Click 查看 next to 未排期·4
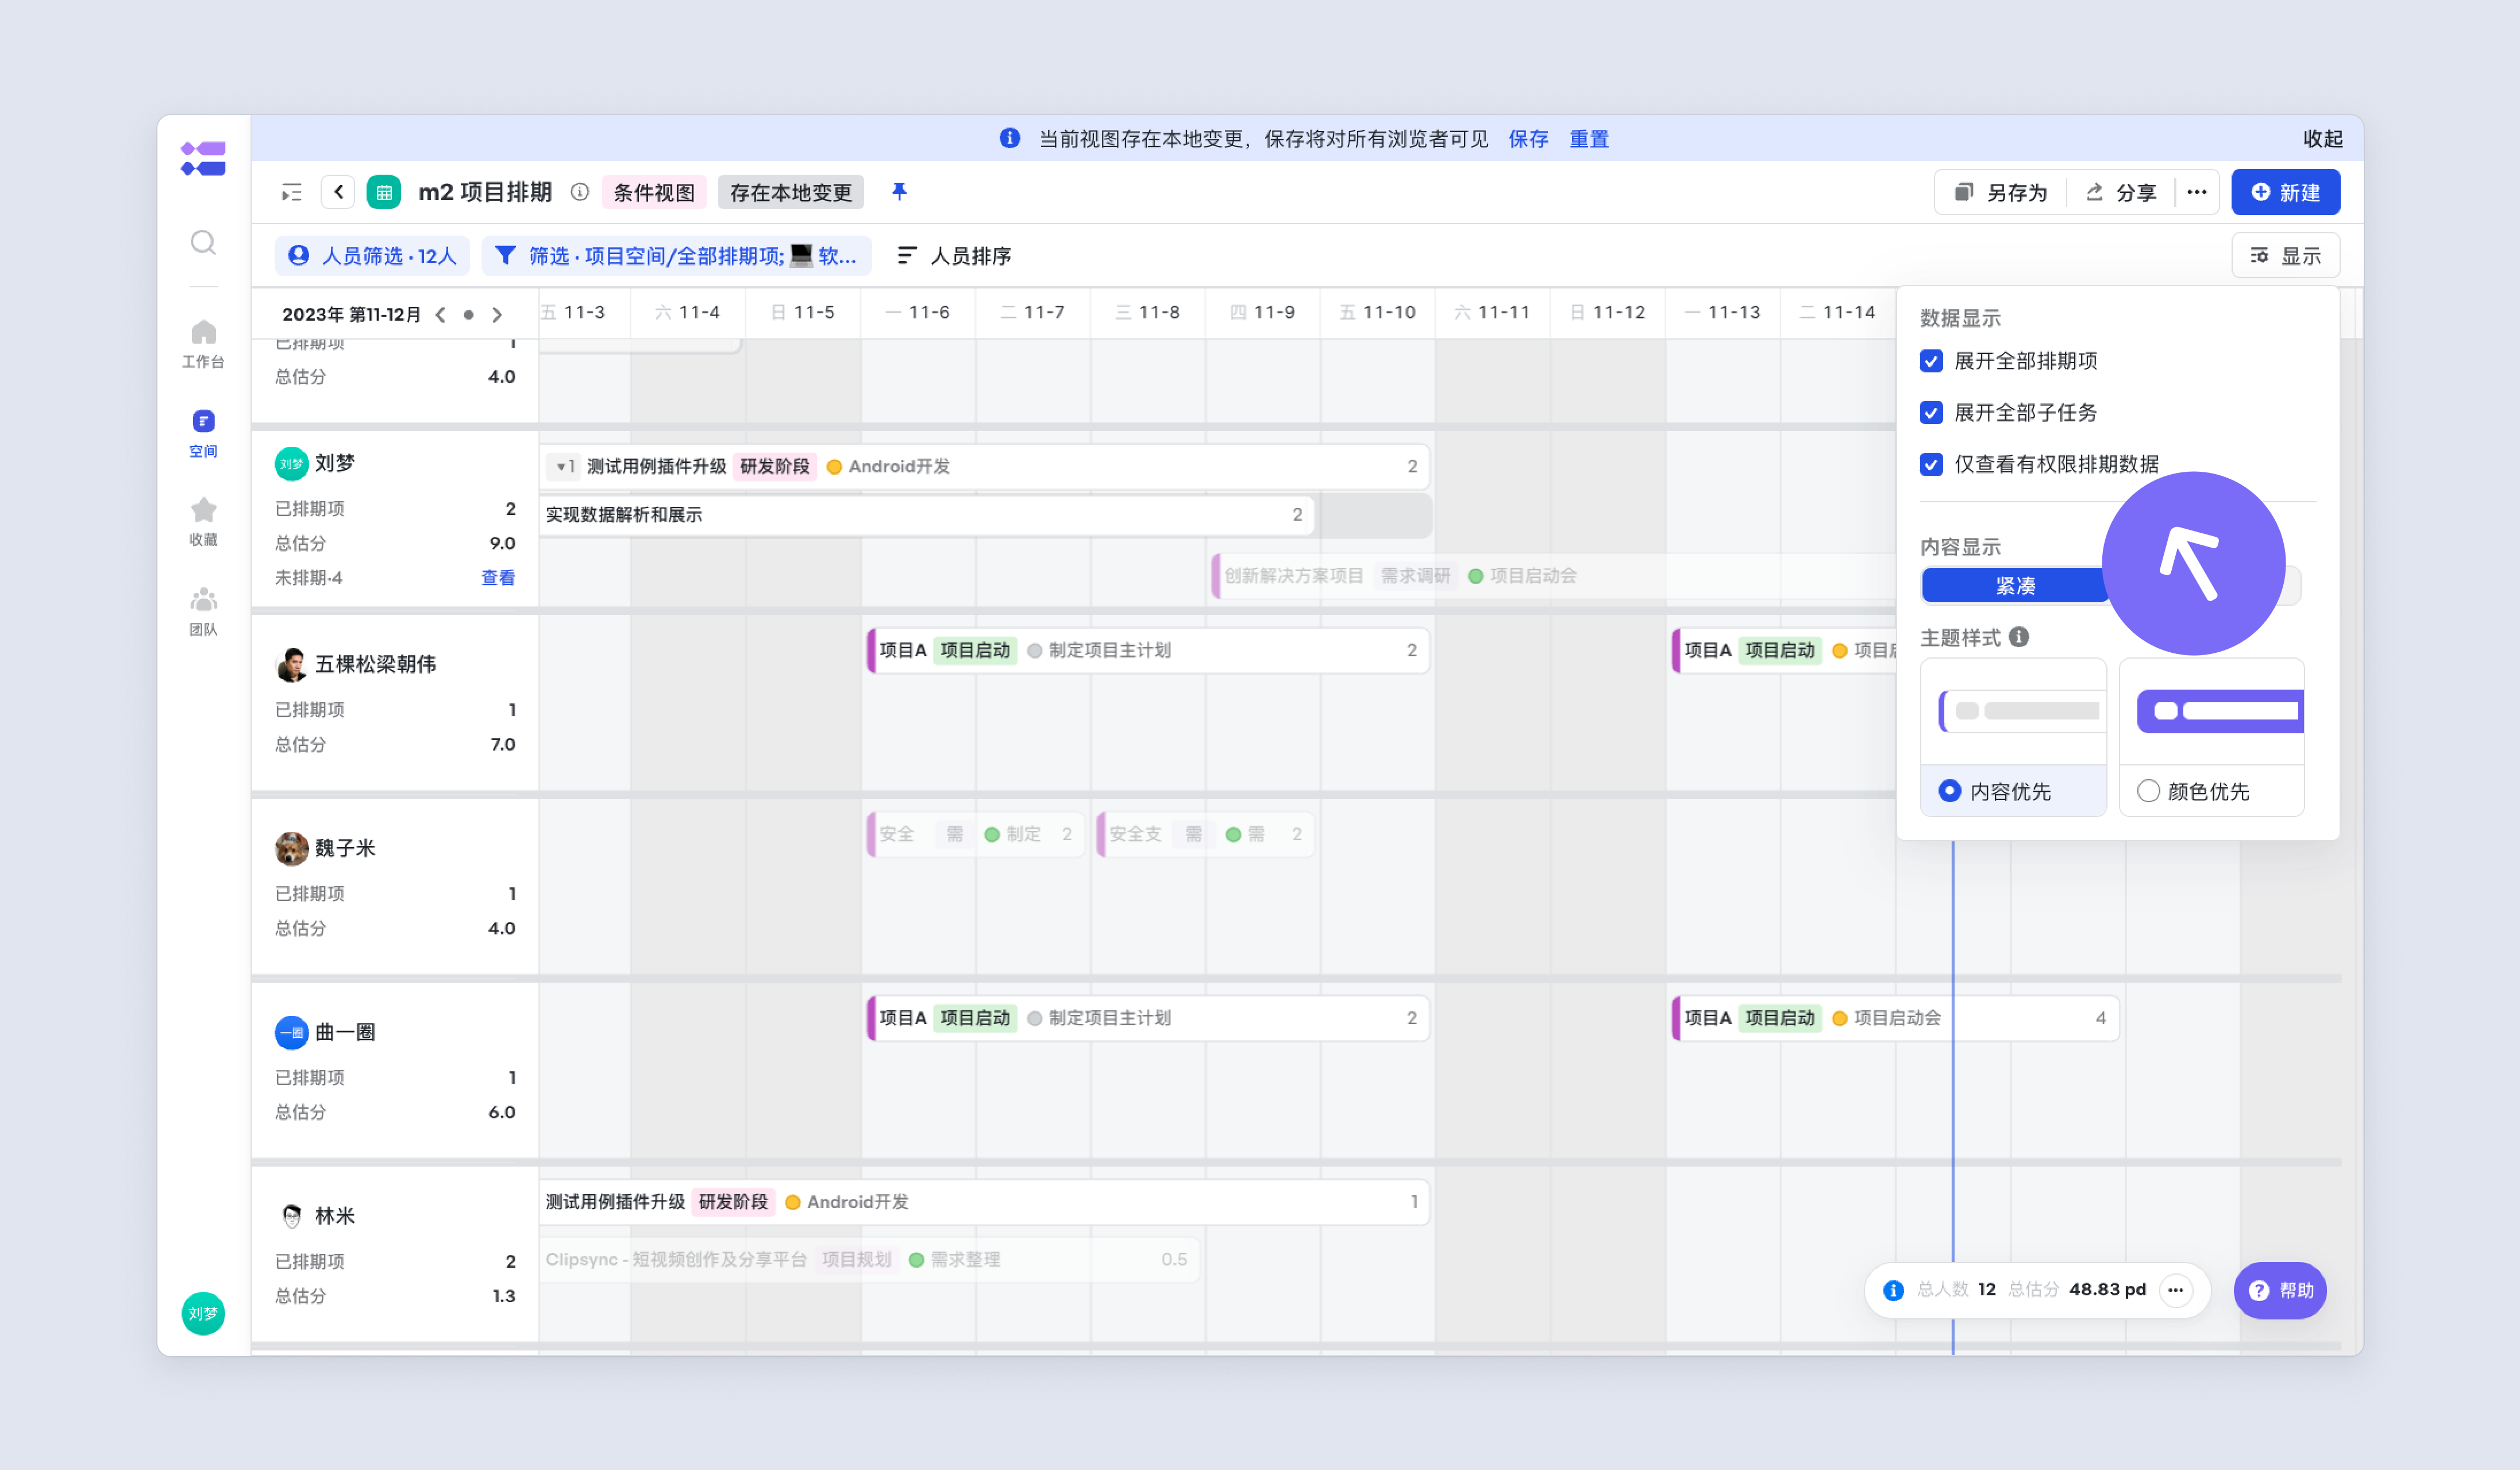 pyautogui.click(x=498, y=578)
